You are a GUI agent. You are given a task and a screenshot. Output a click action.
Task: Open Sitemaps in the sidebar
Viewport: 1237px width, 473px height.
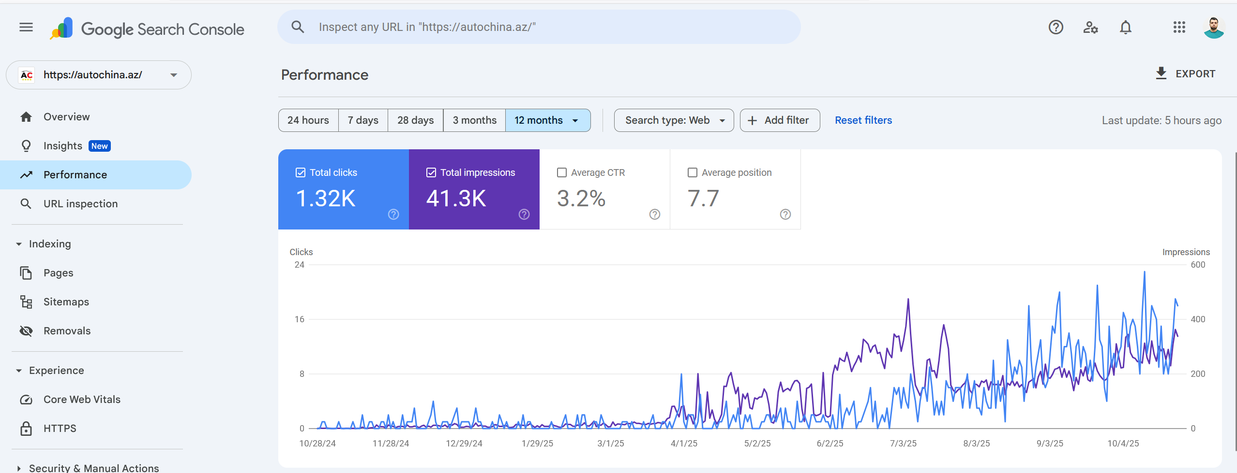[x=66, y=302]
